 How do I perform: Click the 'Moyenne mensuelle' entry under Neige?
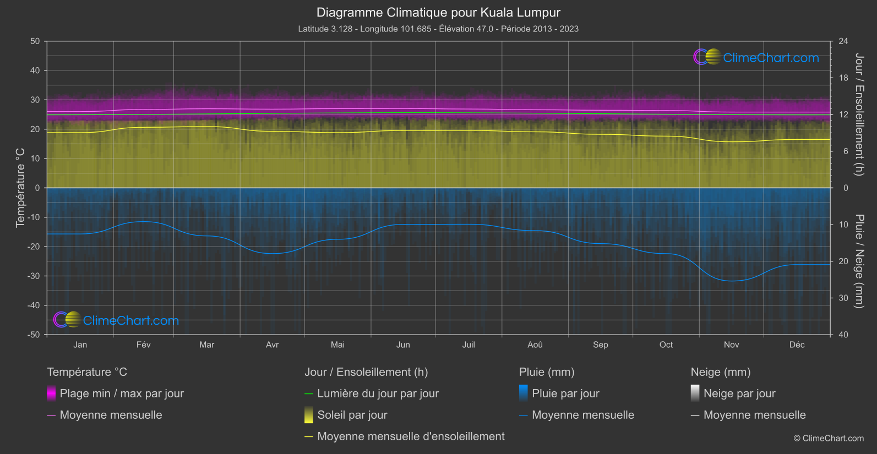click(x=749, y=415)
